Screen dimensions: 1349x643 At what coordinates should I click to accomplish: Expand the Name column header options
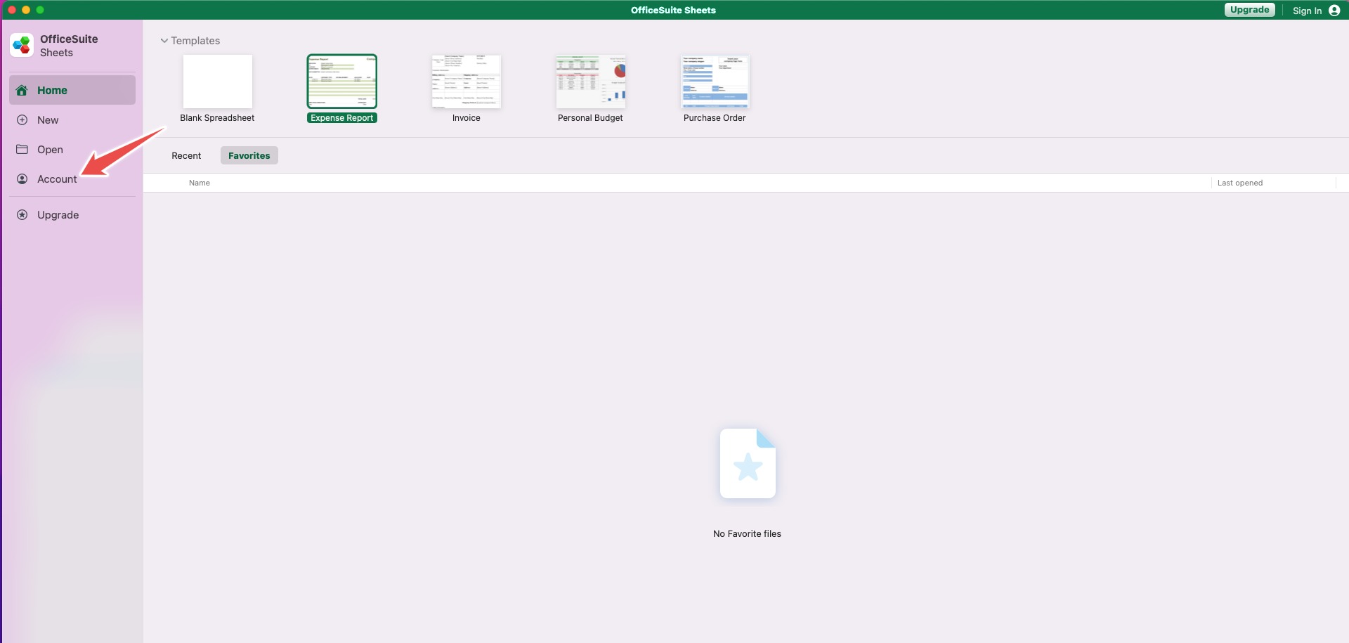point(200,183)
